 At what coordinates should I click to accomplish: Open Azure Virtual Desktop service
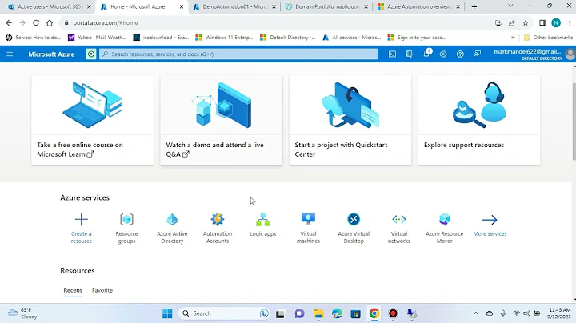tap(354, 229)
